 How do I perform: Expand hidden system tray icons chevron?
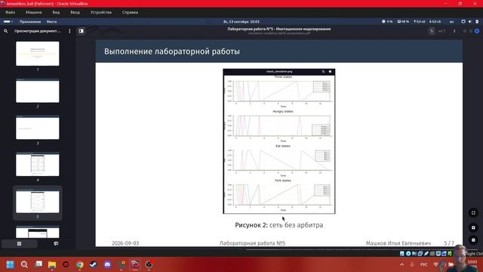(x=402, y=264)
